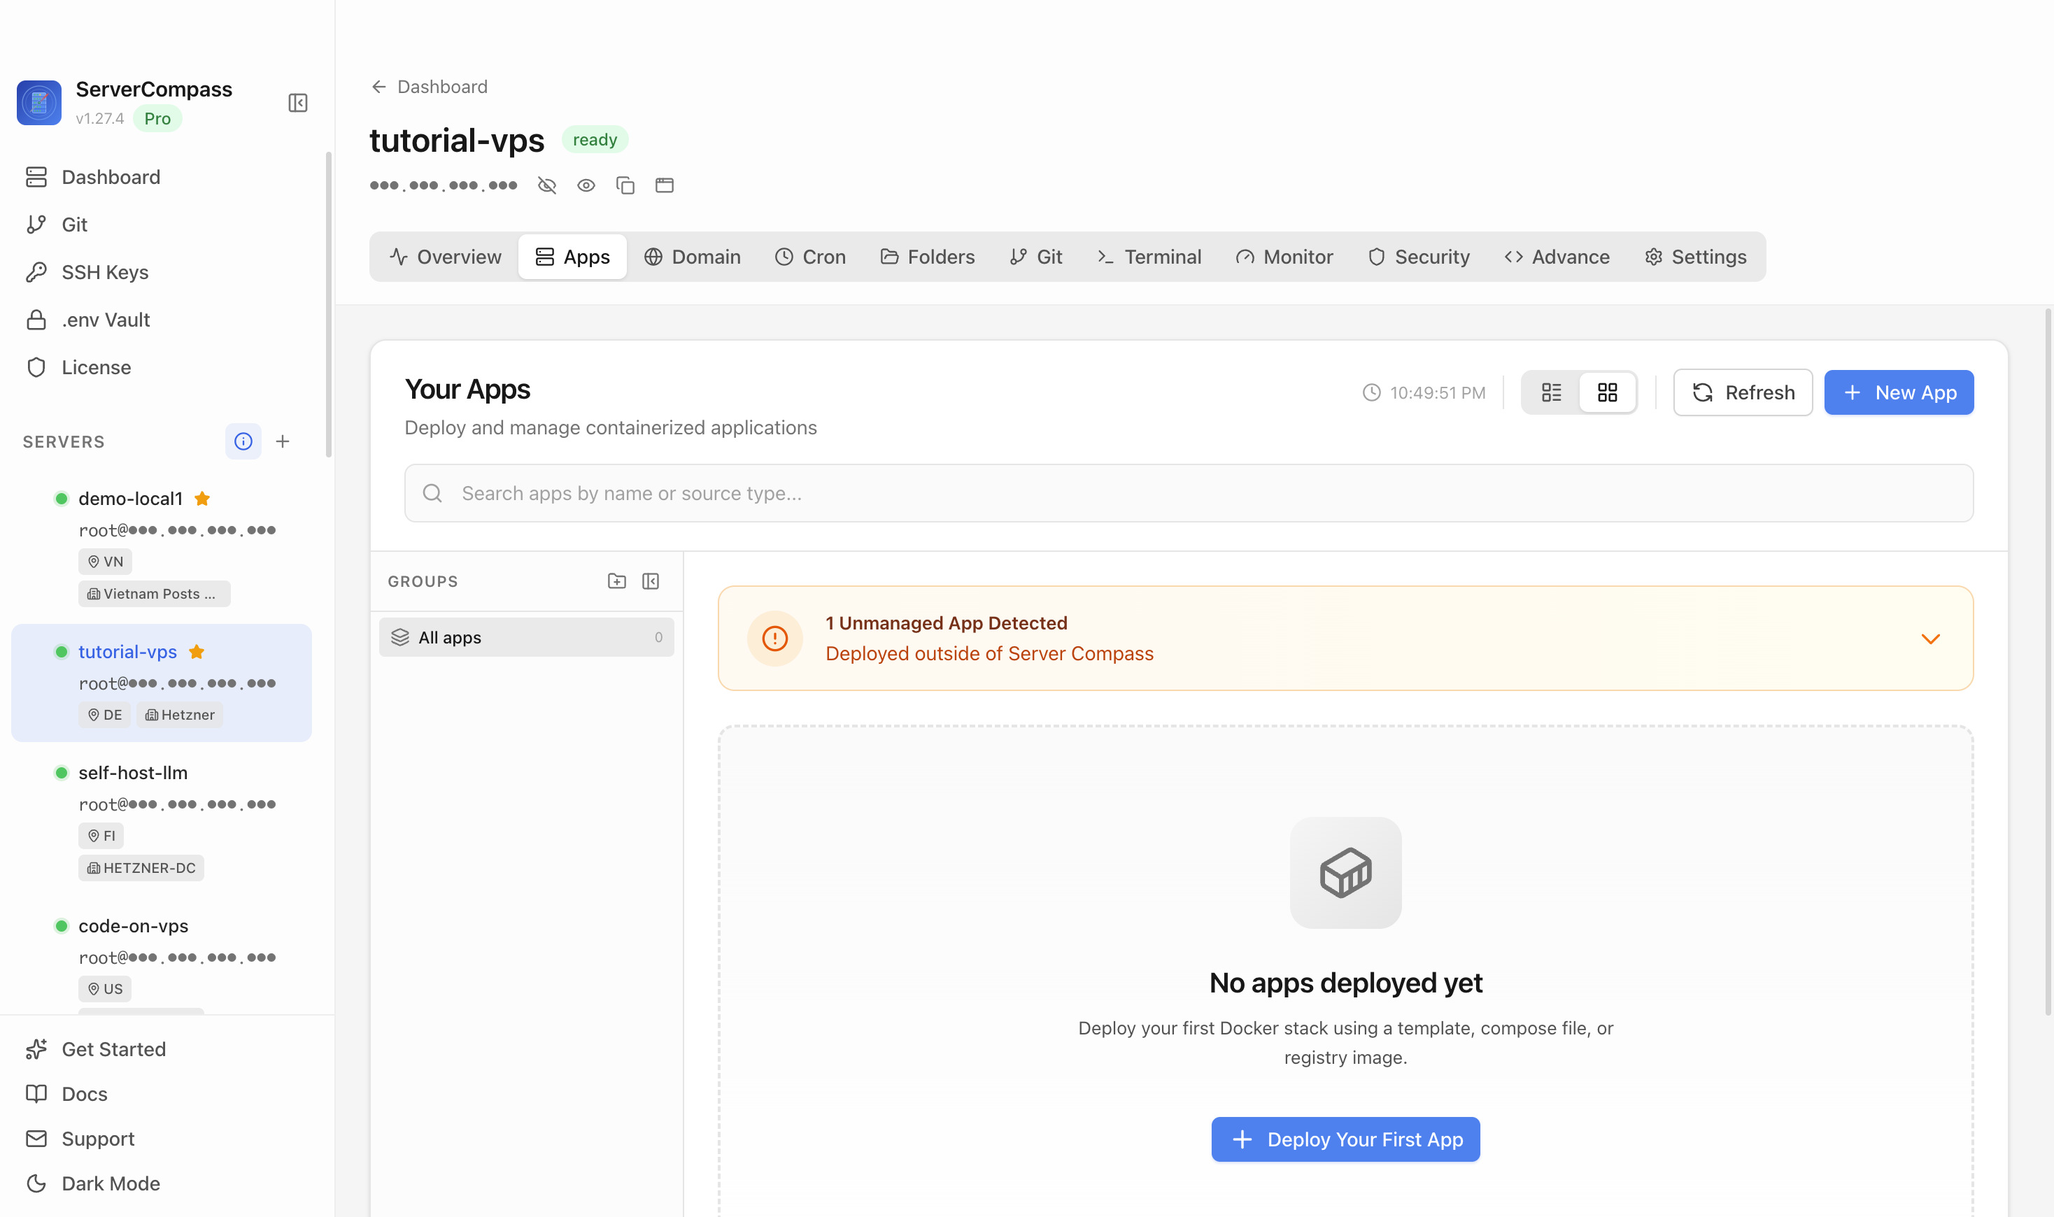The image size is (2054, 1217).
Task: Collapse the left sidebar panel icon
Action: pos(298,103)
